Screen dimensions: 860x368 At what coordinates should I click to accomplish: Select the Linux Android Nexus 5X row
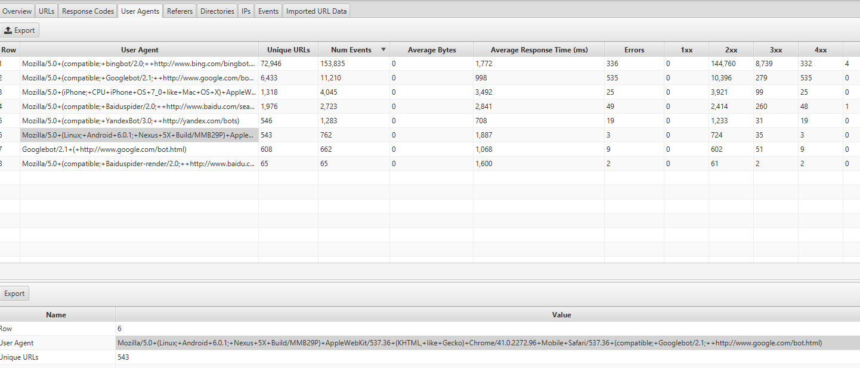coord(430,135)
